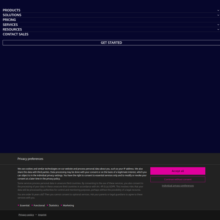Select the Essential cookie category

point(25,205)
